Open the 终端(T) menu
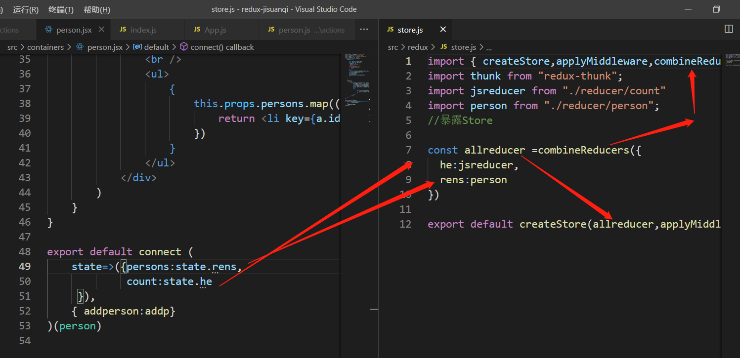740x358 pixels. tap(61, 9)
